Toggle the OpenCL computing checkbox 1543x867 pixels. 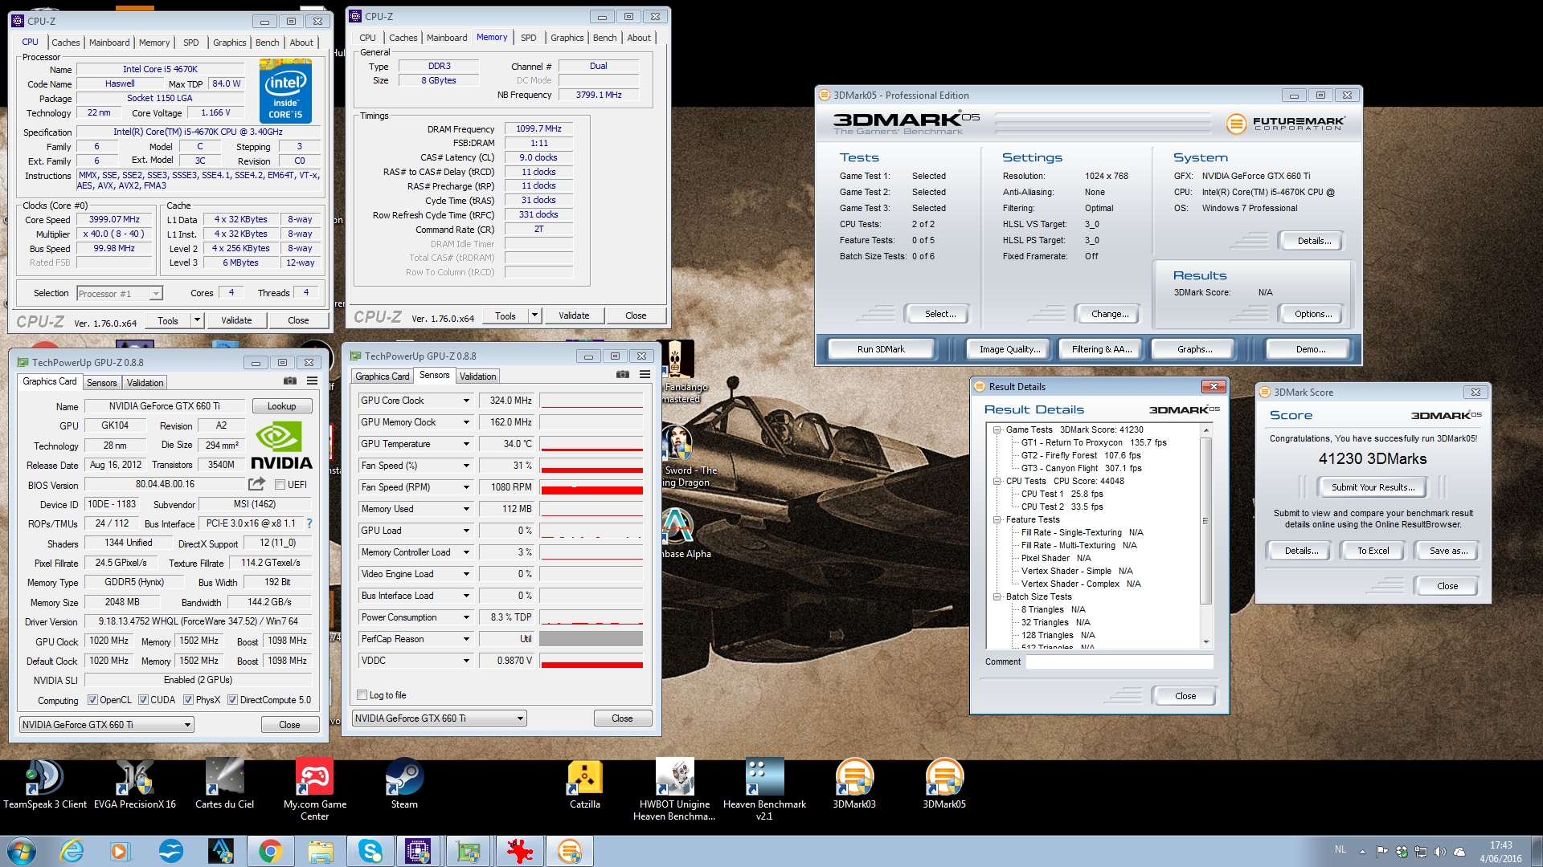[92, 700]
